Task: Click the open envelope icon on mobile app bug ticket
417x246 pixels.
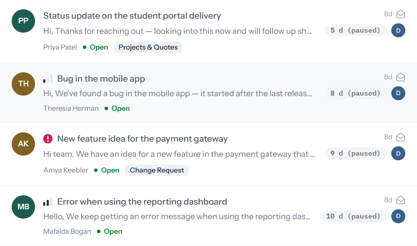Action: click(x=401, y=77)
